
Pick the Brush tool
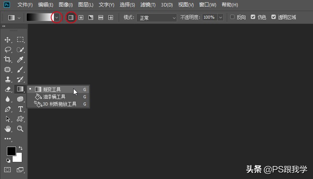click(20, 69)
